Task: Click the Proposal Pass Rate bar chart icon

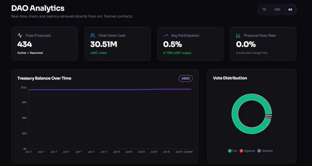Action: [x=238, y=35]
